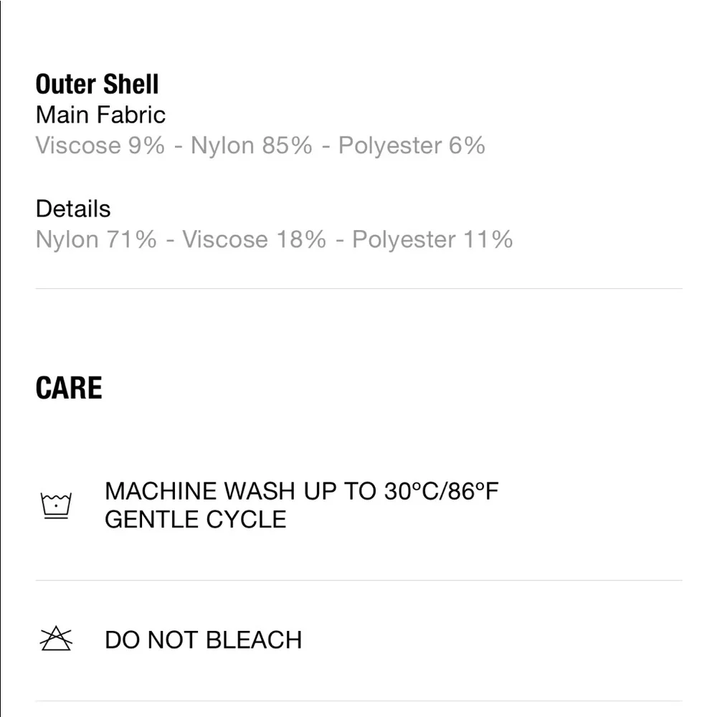Click the divider line above CARE heading
Viewport: 717px width, 717px height.
click(x=358, y=289)
